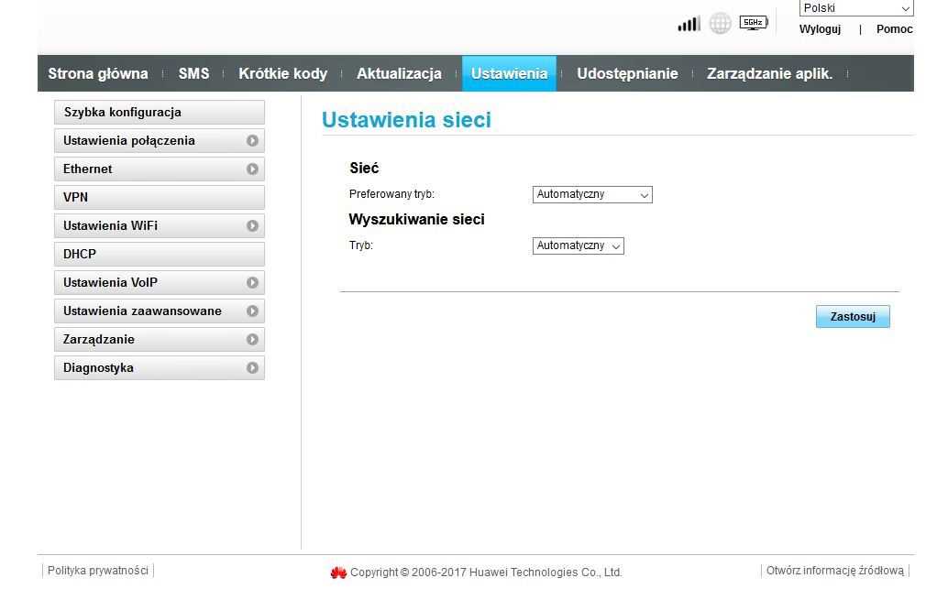The height and width of the screenshot is (589, 937).
Task: Check the signal strength bars icon
Action: (x=689, y=24)
